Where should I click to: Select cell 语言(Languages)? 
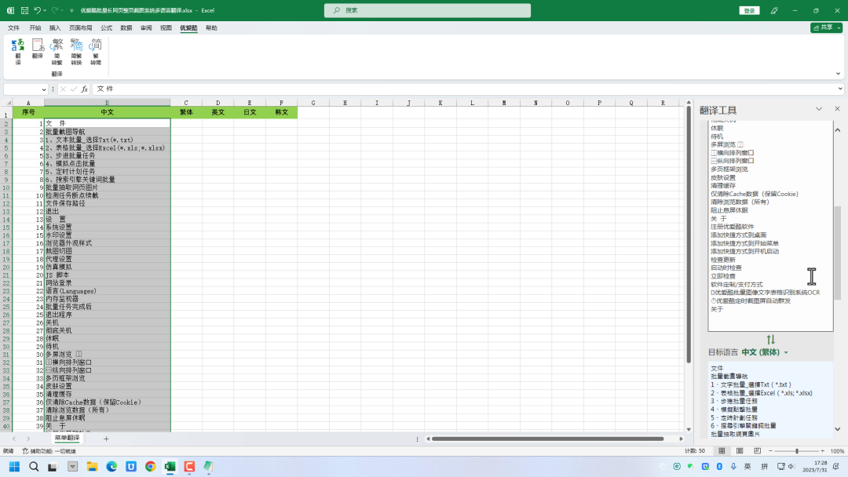107,290
